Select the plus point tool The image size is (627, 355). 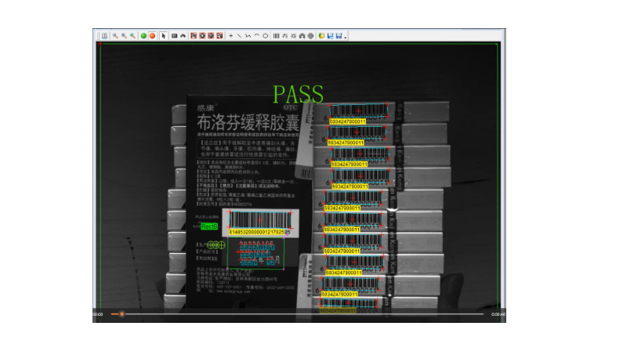230,36
